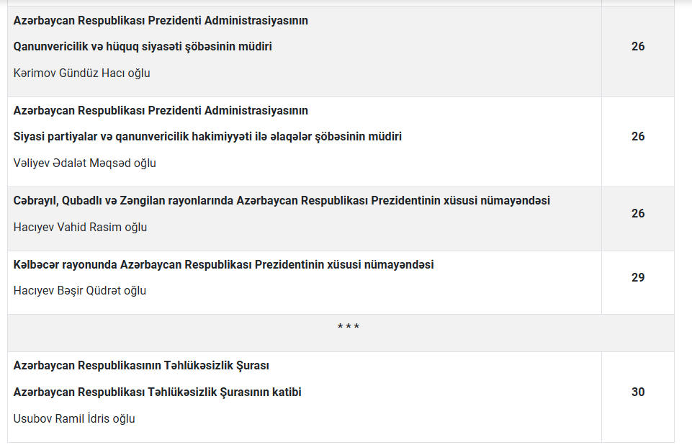Select the Qanunvericilik və hüquq siyasəti şöbəsinin müdiri heading

tap(143, 47)
